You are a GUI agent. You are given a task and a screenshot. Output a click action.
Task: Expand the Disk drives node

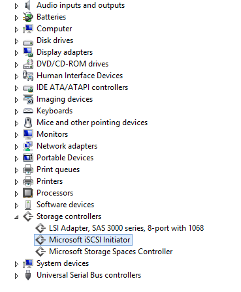(16, 41)
